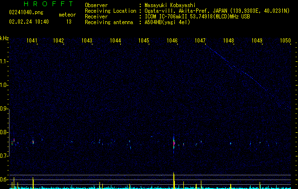
Task: Click the 1047 time axis label
Action: pyautogui.click(x=200, y=41)
